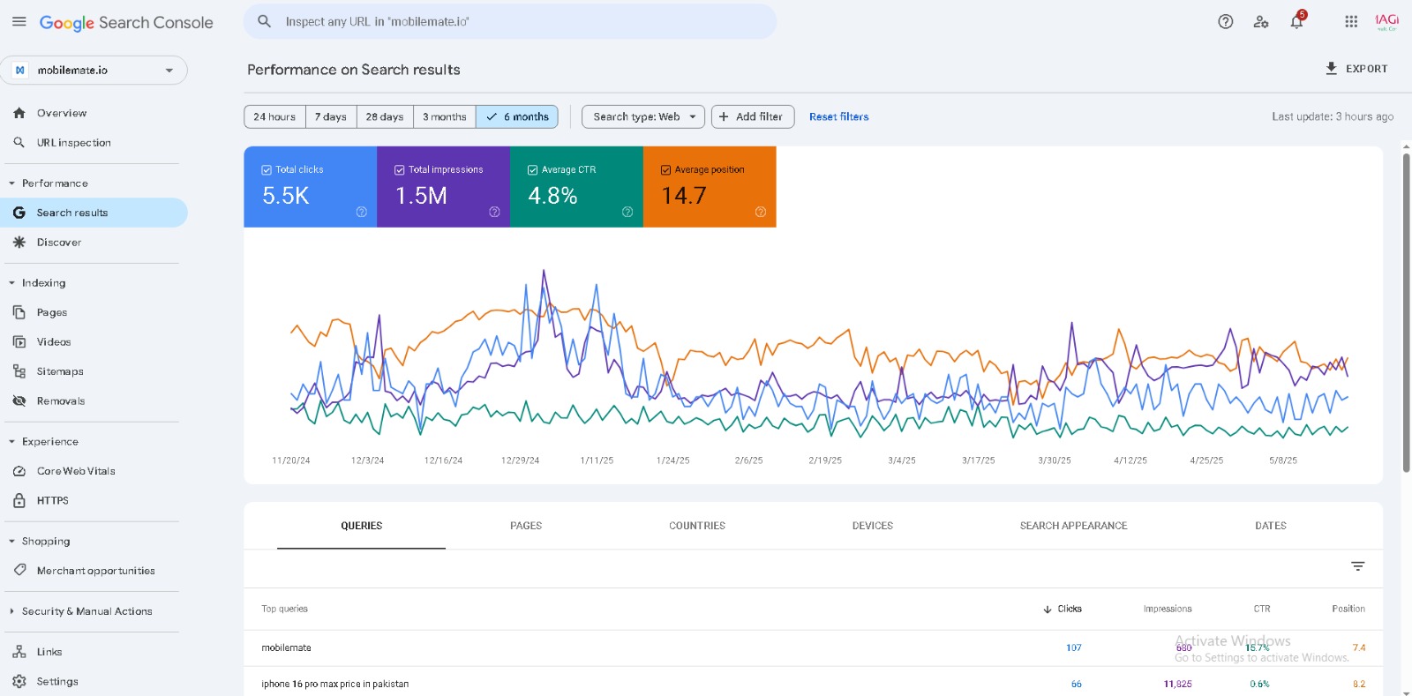Click help icon on Total clicks card
Viewport: 1412px width, 696px height.
point(361,212)
